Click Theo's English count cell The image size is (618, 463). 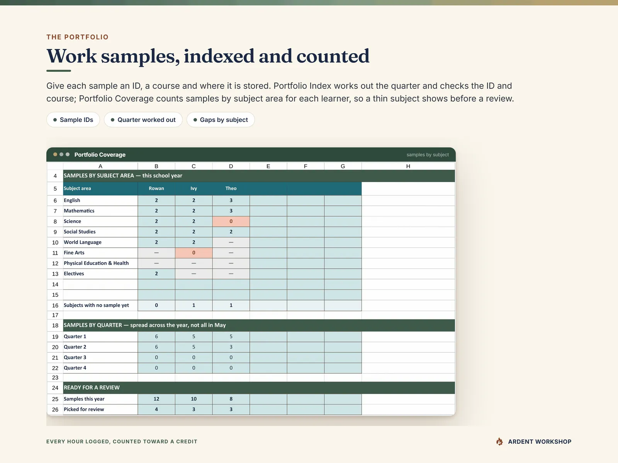pyautogui.click(x=231, y=201)
